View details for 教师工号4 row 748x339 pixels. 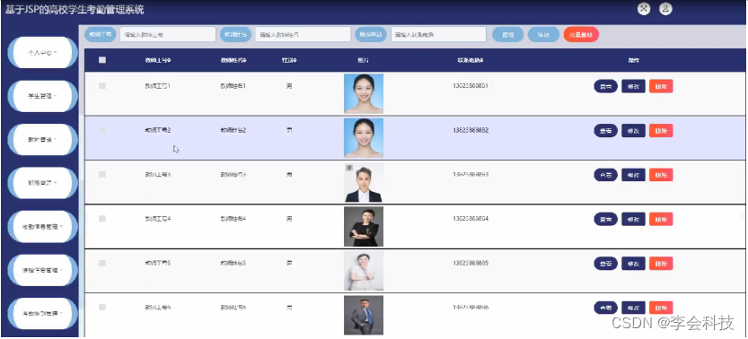point(606,219)
